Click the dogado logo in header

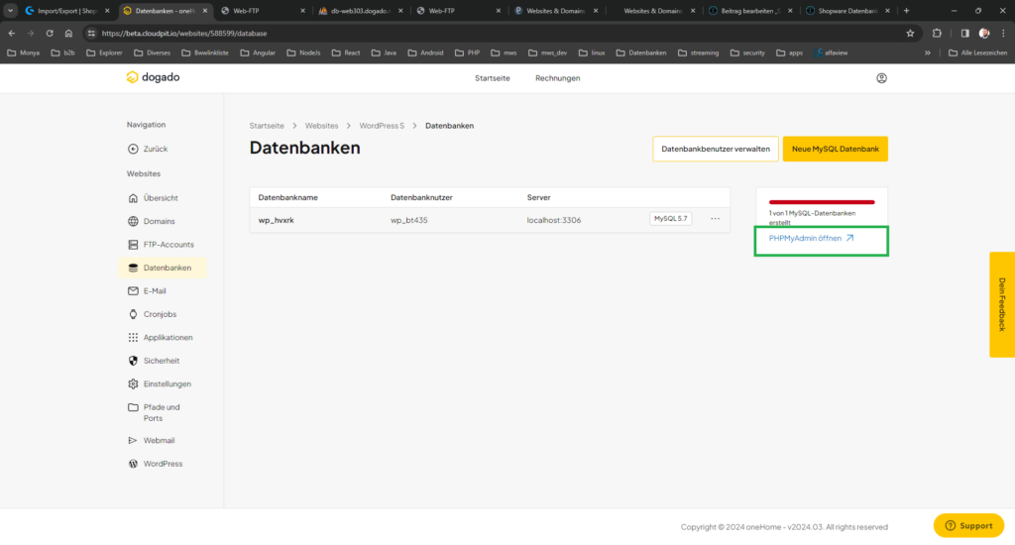tap(152, 77)
